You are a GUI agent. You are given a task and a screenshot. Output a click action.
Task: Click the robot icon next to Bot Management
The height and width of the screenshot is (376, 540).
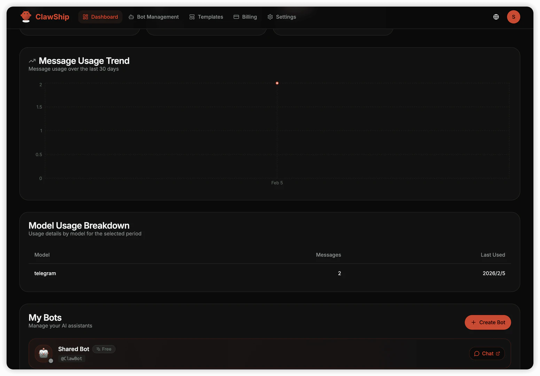[x=131, y=16]
